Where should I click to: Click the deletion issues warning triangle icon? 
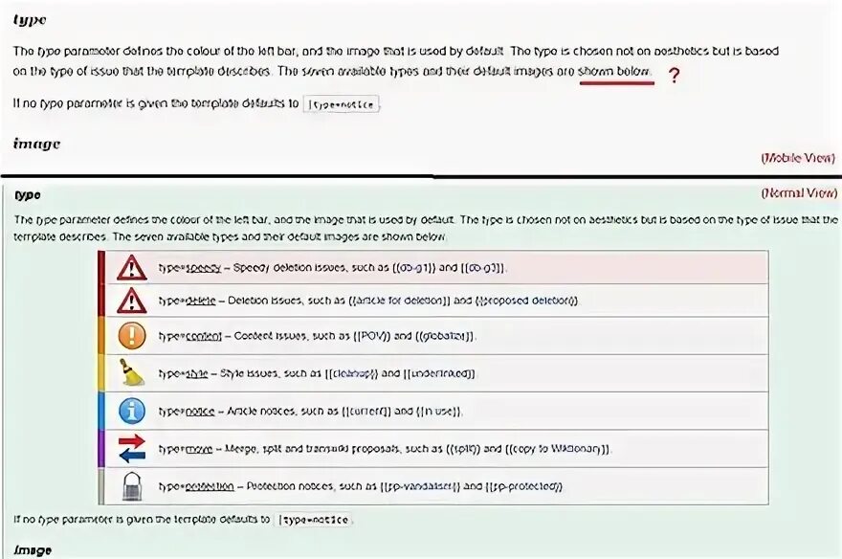click(x=132, y=301)
